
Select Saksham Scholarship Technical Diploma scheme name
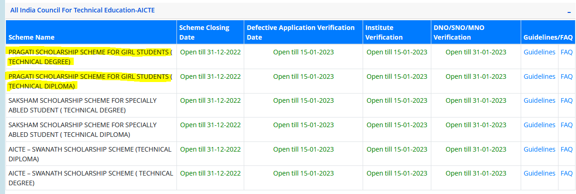(x=82, y=129)
